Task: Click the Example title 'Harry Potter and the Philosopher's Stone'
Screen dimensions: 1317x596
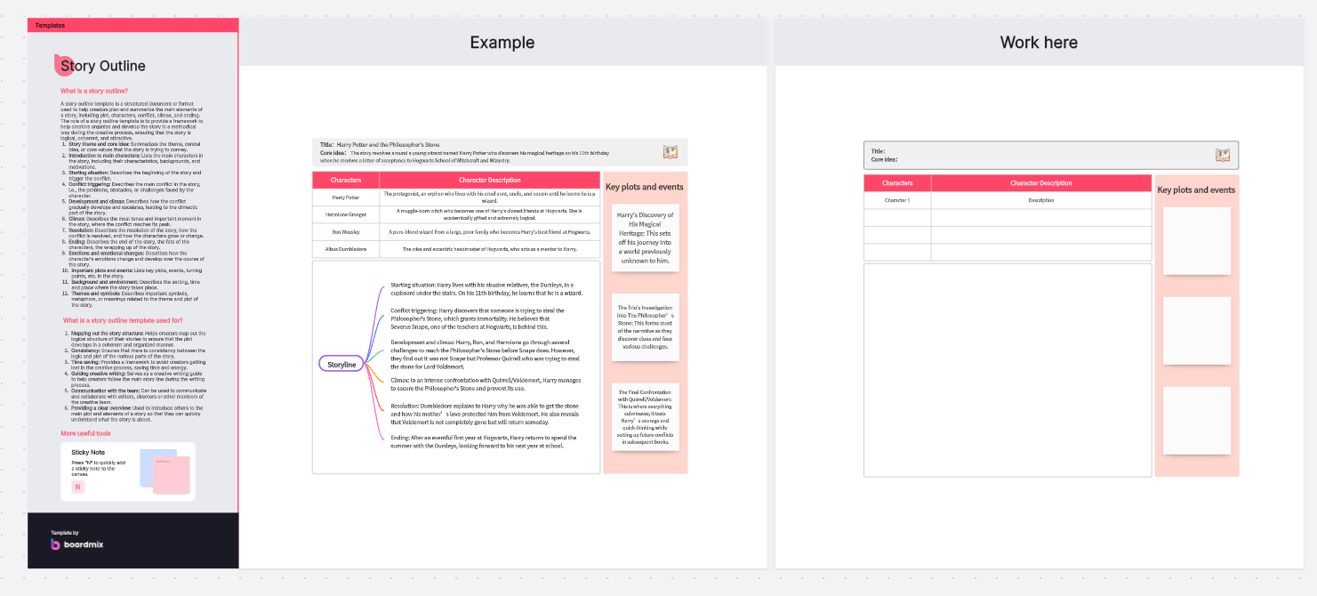Action: click(388, 144)
